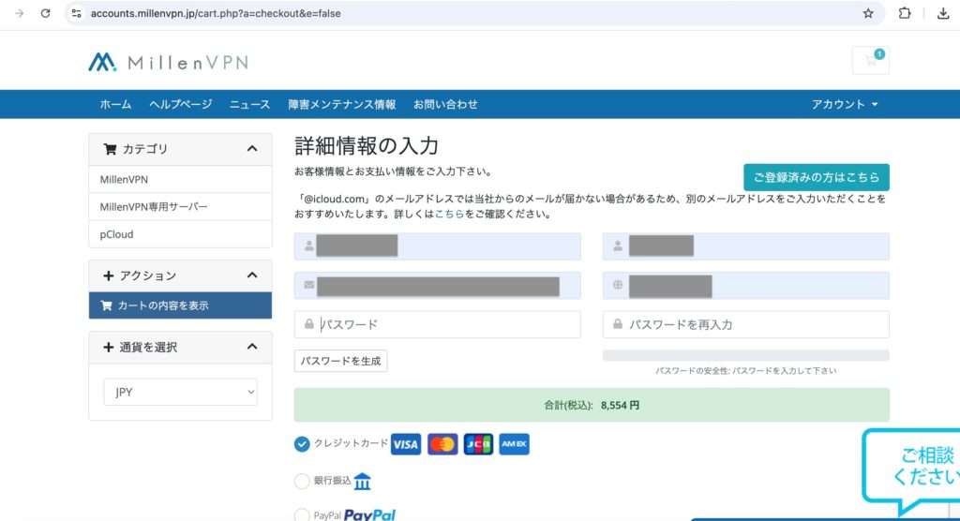Collapse the 通貨を選択 panel chevron
960x521 pixels.
pos(251,347)
